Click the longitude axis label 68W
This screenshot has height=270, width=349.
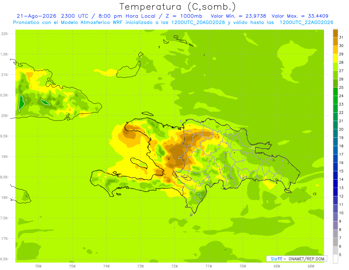click(311, 266)
